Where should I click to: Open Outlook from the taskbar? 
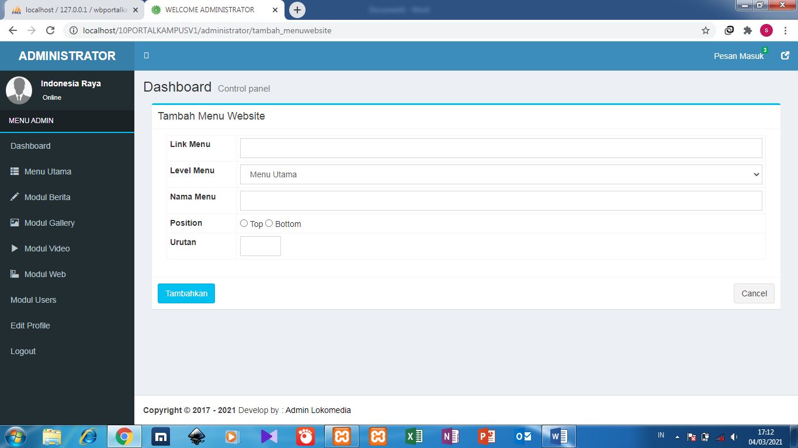pos(523,436)
